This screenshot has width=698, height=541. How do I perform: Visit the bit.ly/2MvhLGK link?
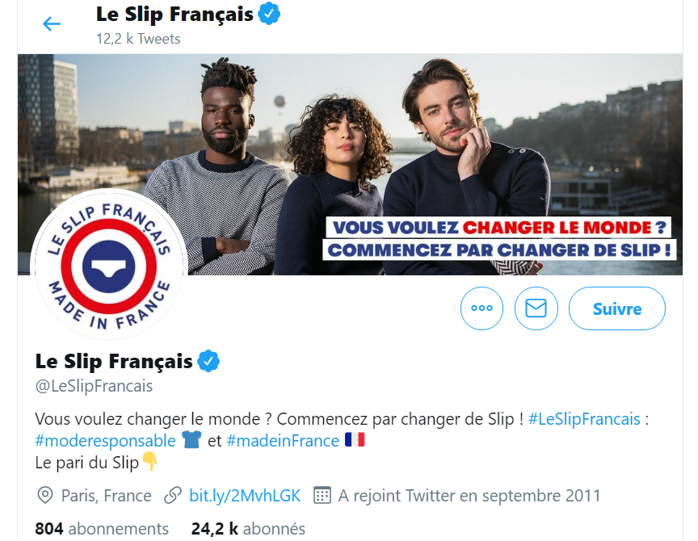pos(245,495)
